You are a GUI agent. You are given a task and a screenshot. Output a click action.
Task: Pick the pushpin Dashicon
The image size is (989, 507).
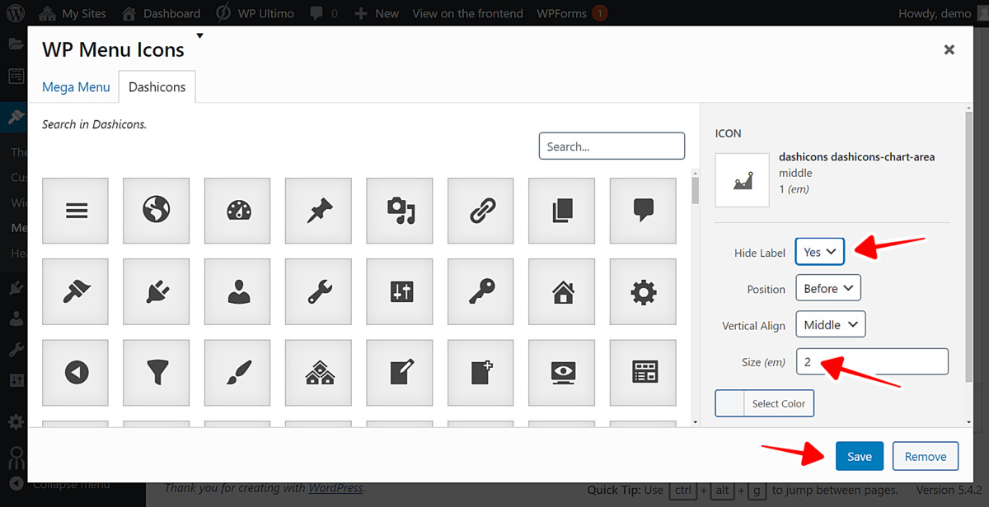(317, 210)
